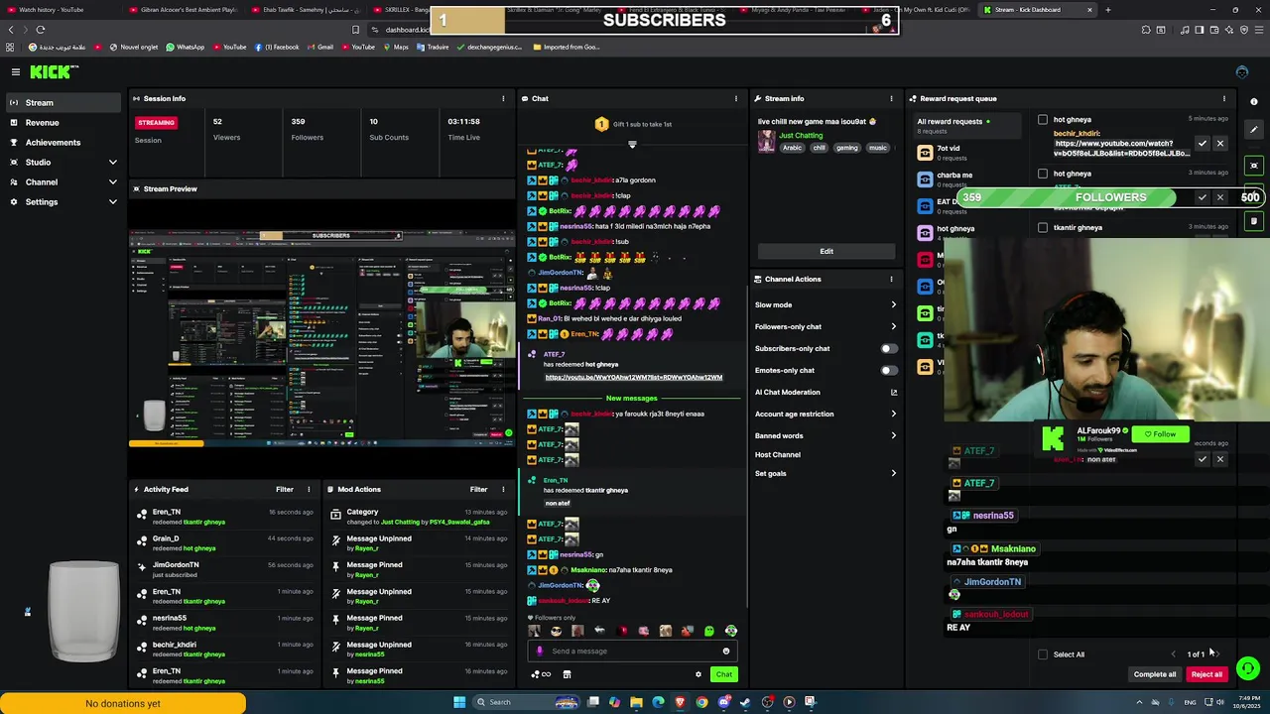The height and width of the screenshot is (714, 1270).
Task: Open emoji picker in message box
Action: (x=726, y=652)
